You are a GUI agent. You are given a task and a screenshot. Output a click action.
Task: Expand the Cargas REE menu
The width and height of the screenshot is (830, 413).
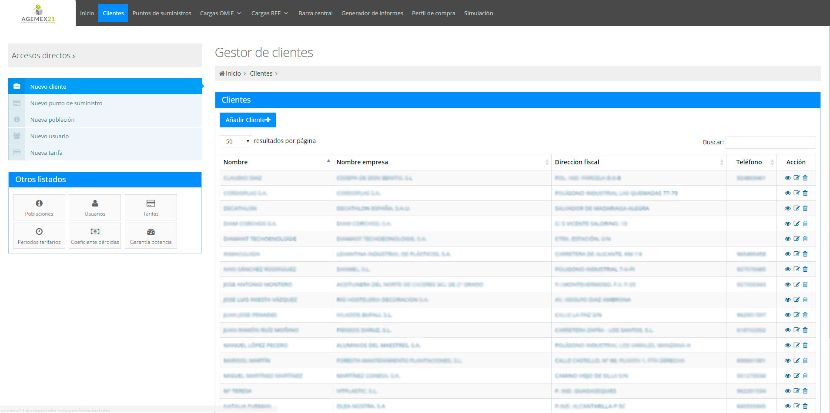[269, 13]
